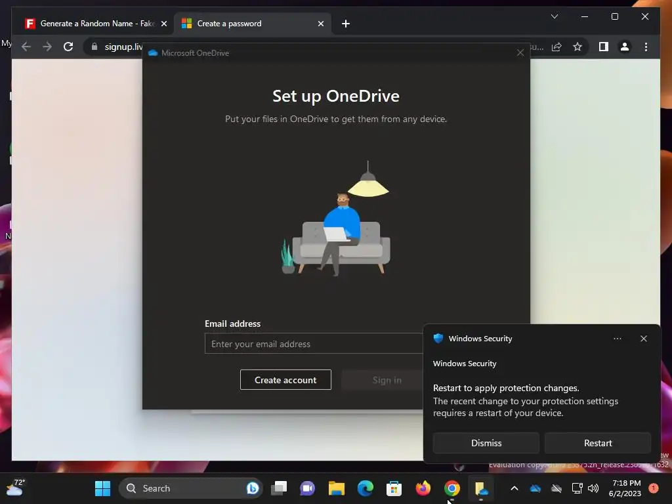This screenshot has width=672, height=504.
Task: Select the OneDrive setup taskbar icon
Action: pos(481,488)
